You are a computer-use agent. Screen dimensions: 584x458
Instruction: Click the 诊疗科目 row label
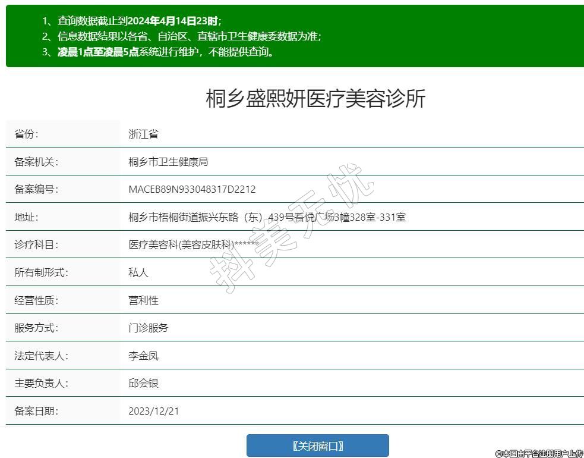pyautogui.click(x=36, y=244)
